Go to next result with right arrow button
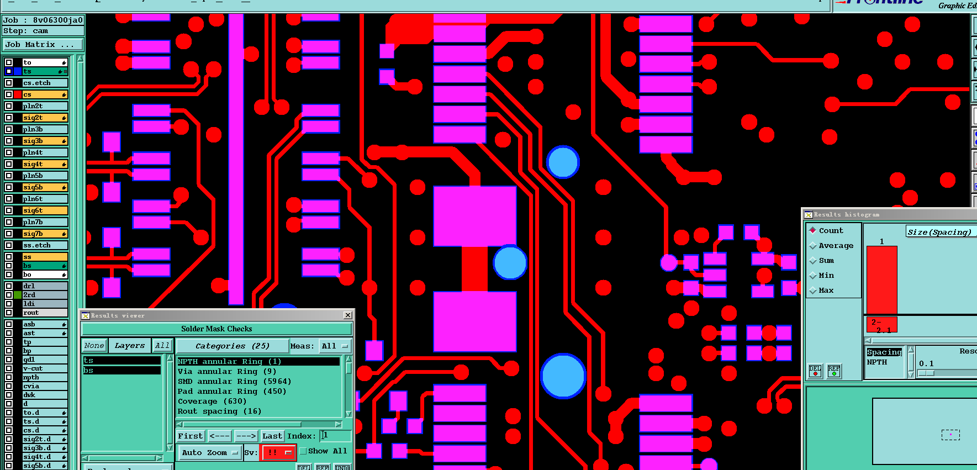Image resolution: width=977 pixels, height=470 pixels. (x=246, y=436)
